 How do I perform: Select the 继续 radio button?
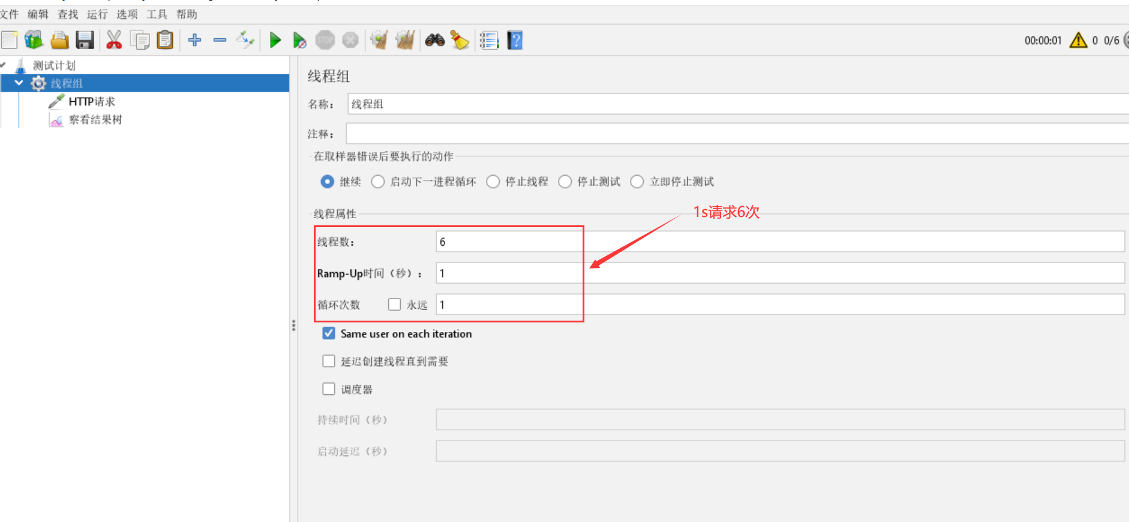327,182
